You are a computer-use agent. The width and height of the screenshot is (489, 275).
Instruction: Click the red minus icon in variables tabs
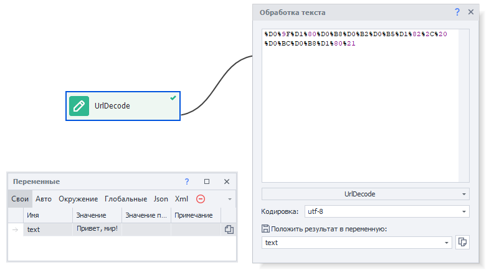coord(201,199)
